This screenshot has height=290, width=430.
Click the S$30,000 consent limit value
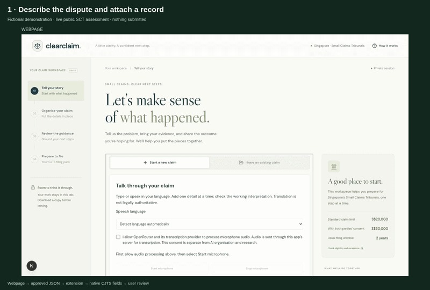pyautogui.click(x=379, y=229)
